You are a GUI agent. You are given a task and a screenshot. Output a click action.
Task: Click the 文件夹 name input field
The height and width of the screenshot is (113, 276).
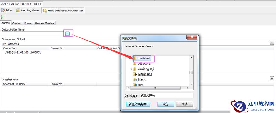pos(166,96)
